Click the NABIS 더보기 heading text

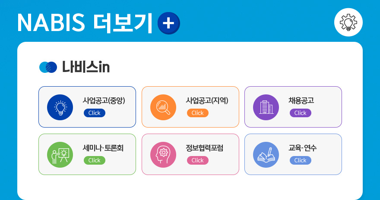point(85,23)
